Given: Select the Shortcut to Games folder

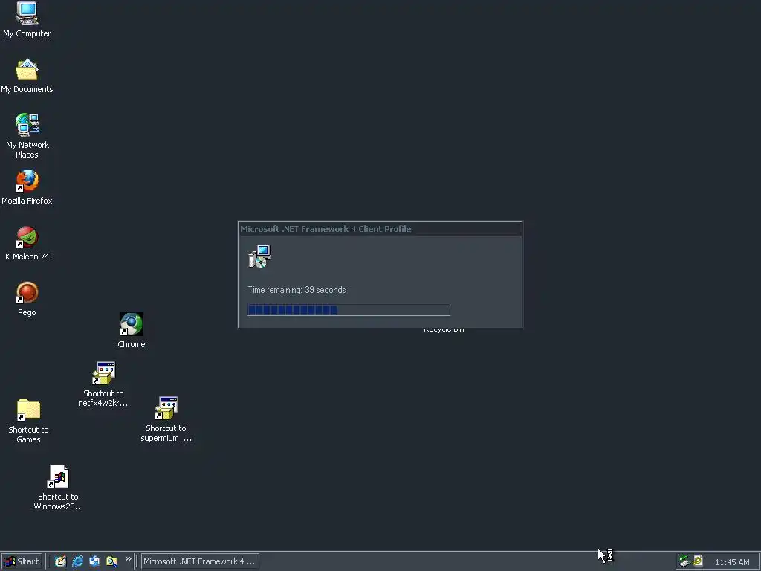Looking at the screenshot, I should pos(28,421).
